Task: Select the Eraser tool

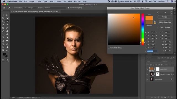Action: coord(7,34)
